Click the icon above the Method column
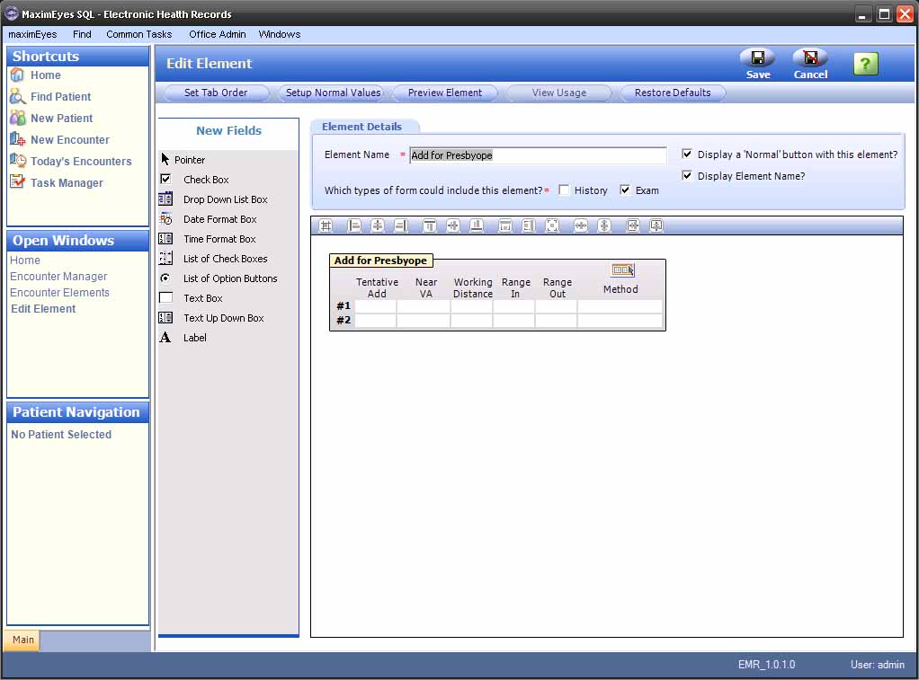This screenshot has width=919, height=680. pos(622,270)
